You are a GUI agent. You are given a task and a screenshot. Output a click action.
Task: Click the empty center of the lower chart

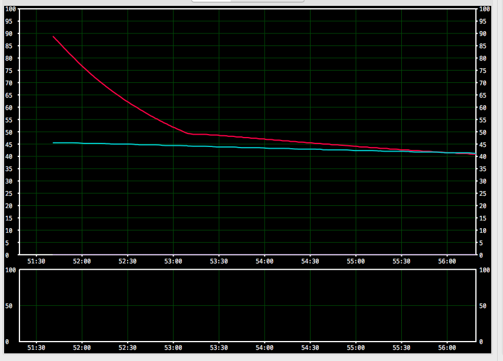pos(247,306)
